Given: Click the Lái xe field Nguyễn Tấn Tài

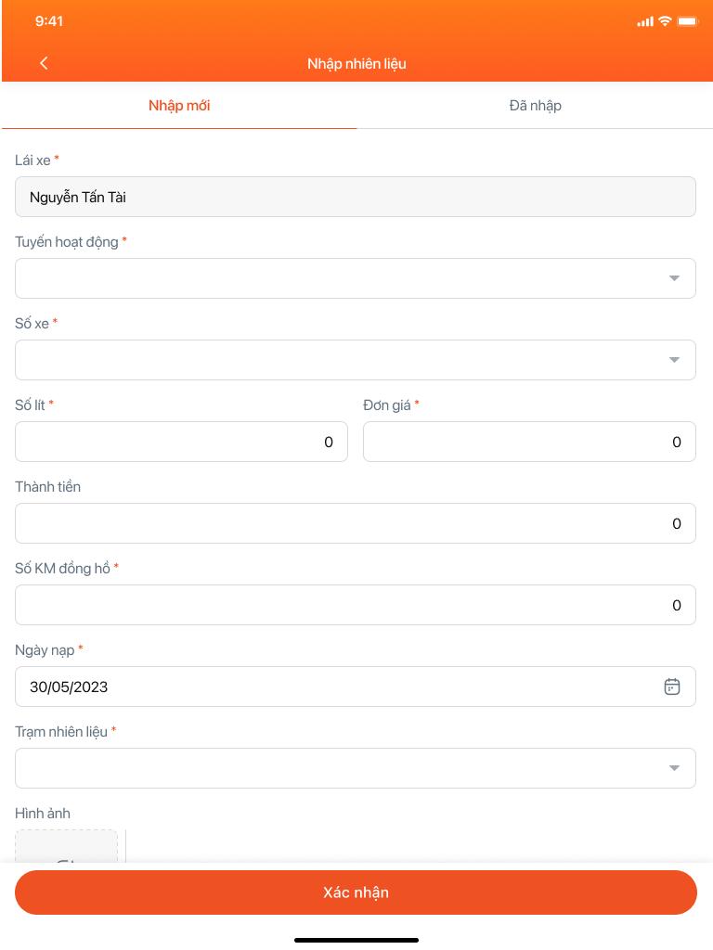Looking at the screenshot, I should coord(356,197).
